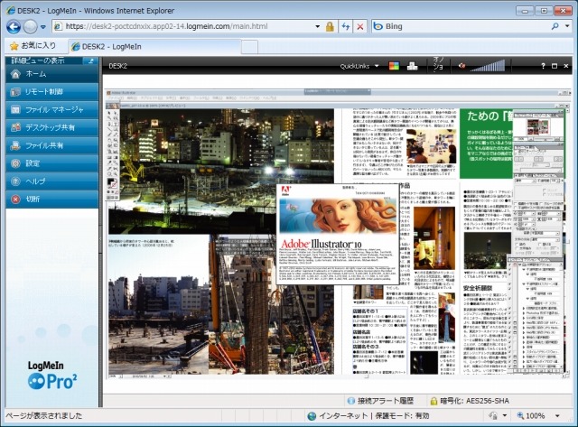Click the search magnifier icon
Viewport: 578px width, 427px height.
coord(555,26)
